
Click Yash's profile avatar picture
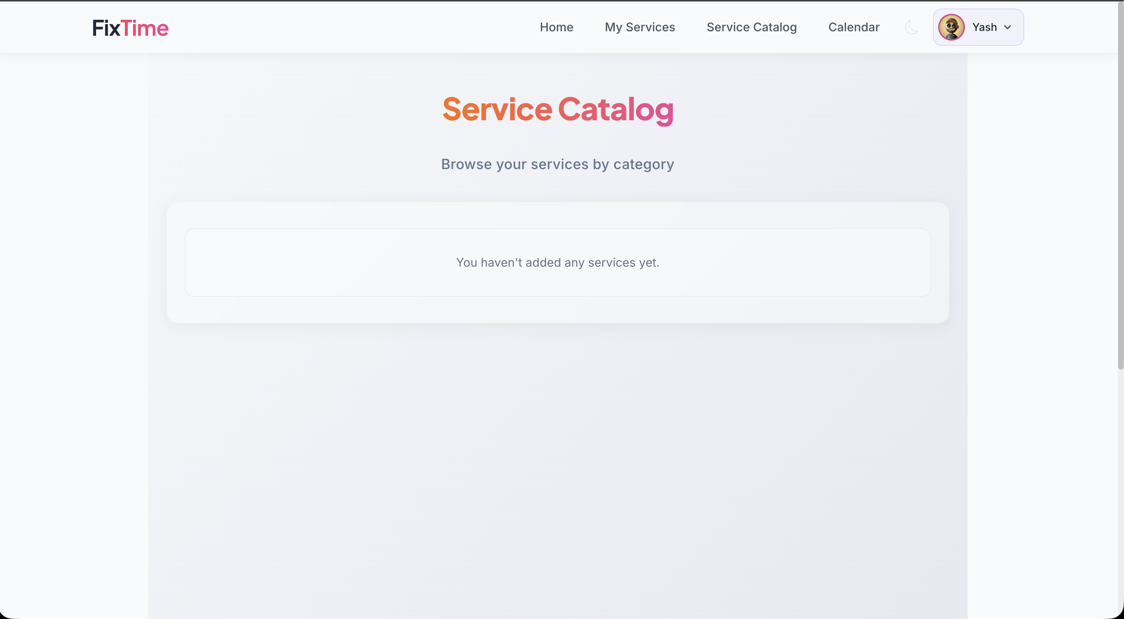951,27
